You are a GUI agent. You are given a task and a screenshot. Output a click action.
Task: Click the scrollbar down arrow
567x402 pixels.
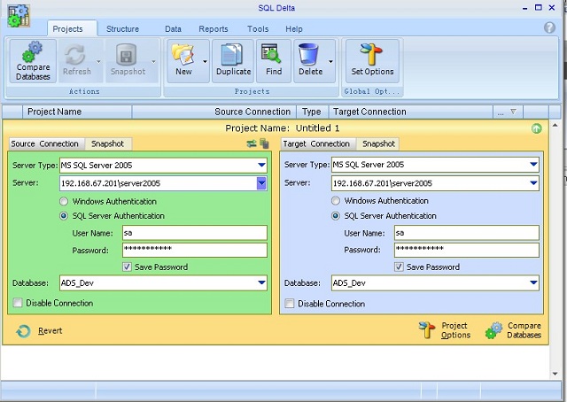(x=555, y=374)
